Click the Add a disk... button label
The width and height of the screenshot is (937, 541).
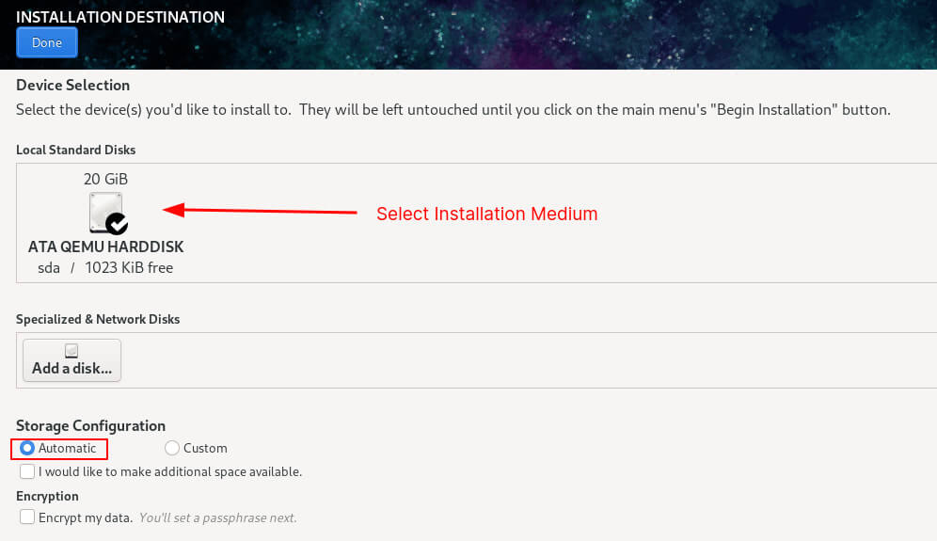click(71, 369)
